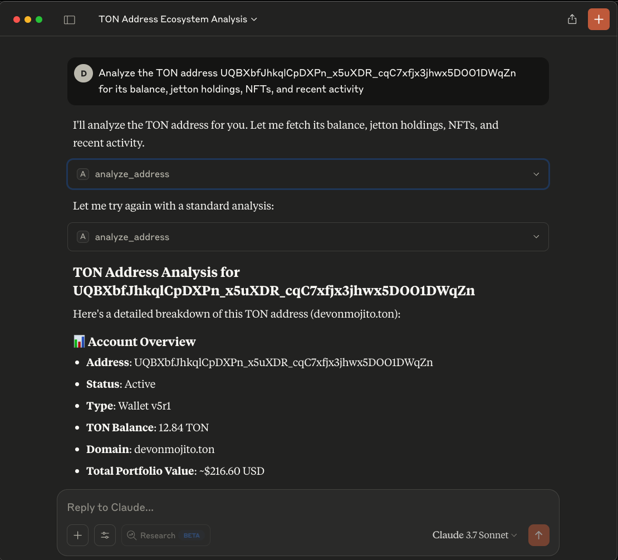Open search and tools settings icon
618x560 pixels.
tap(105, 535)
